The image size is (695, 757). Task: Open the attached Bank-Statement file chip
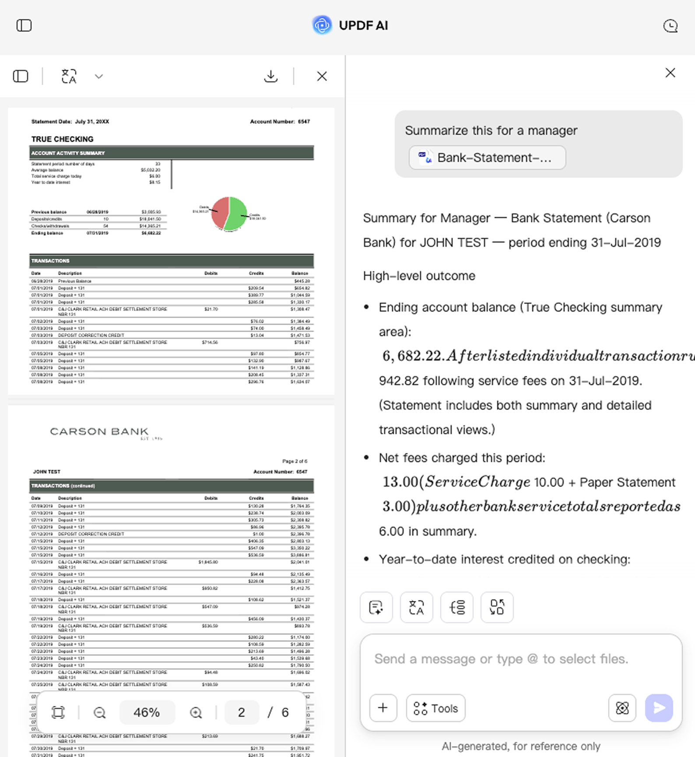487,158
